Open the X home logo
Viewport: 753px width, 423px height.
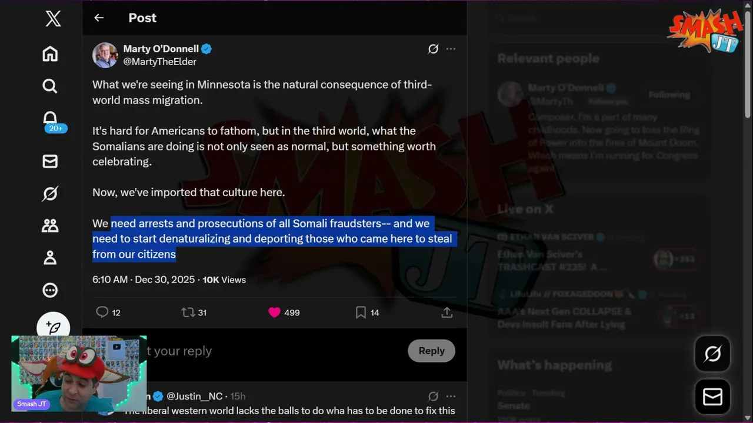(x=53, y=19)
